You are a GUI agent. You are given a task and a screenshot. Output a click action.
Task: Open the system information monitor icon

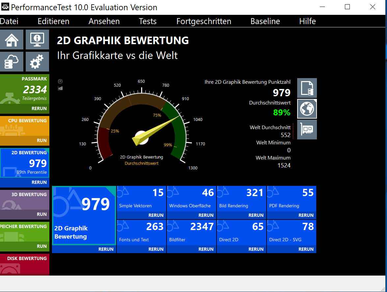click(x=37, y=40)
